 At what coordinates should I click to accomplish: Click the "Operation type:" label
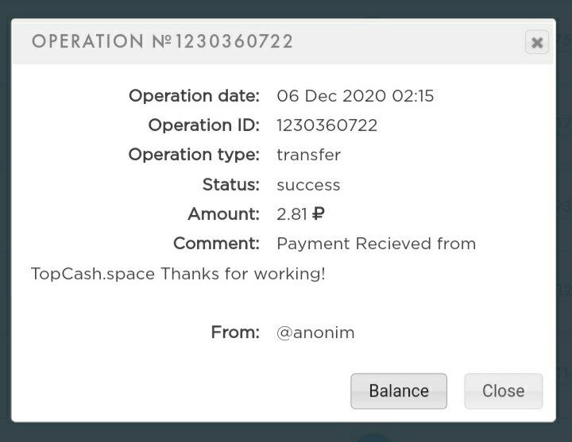tap(194, 155)
